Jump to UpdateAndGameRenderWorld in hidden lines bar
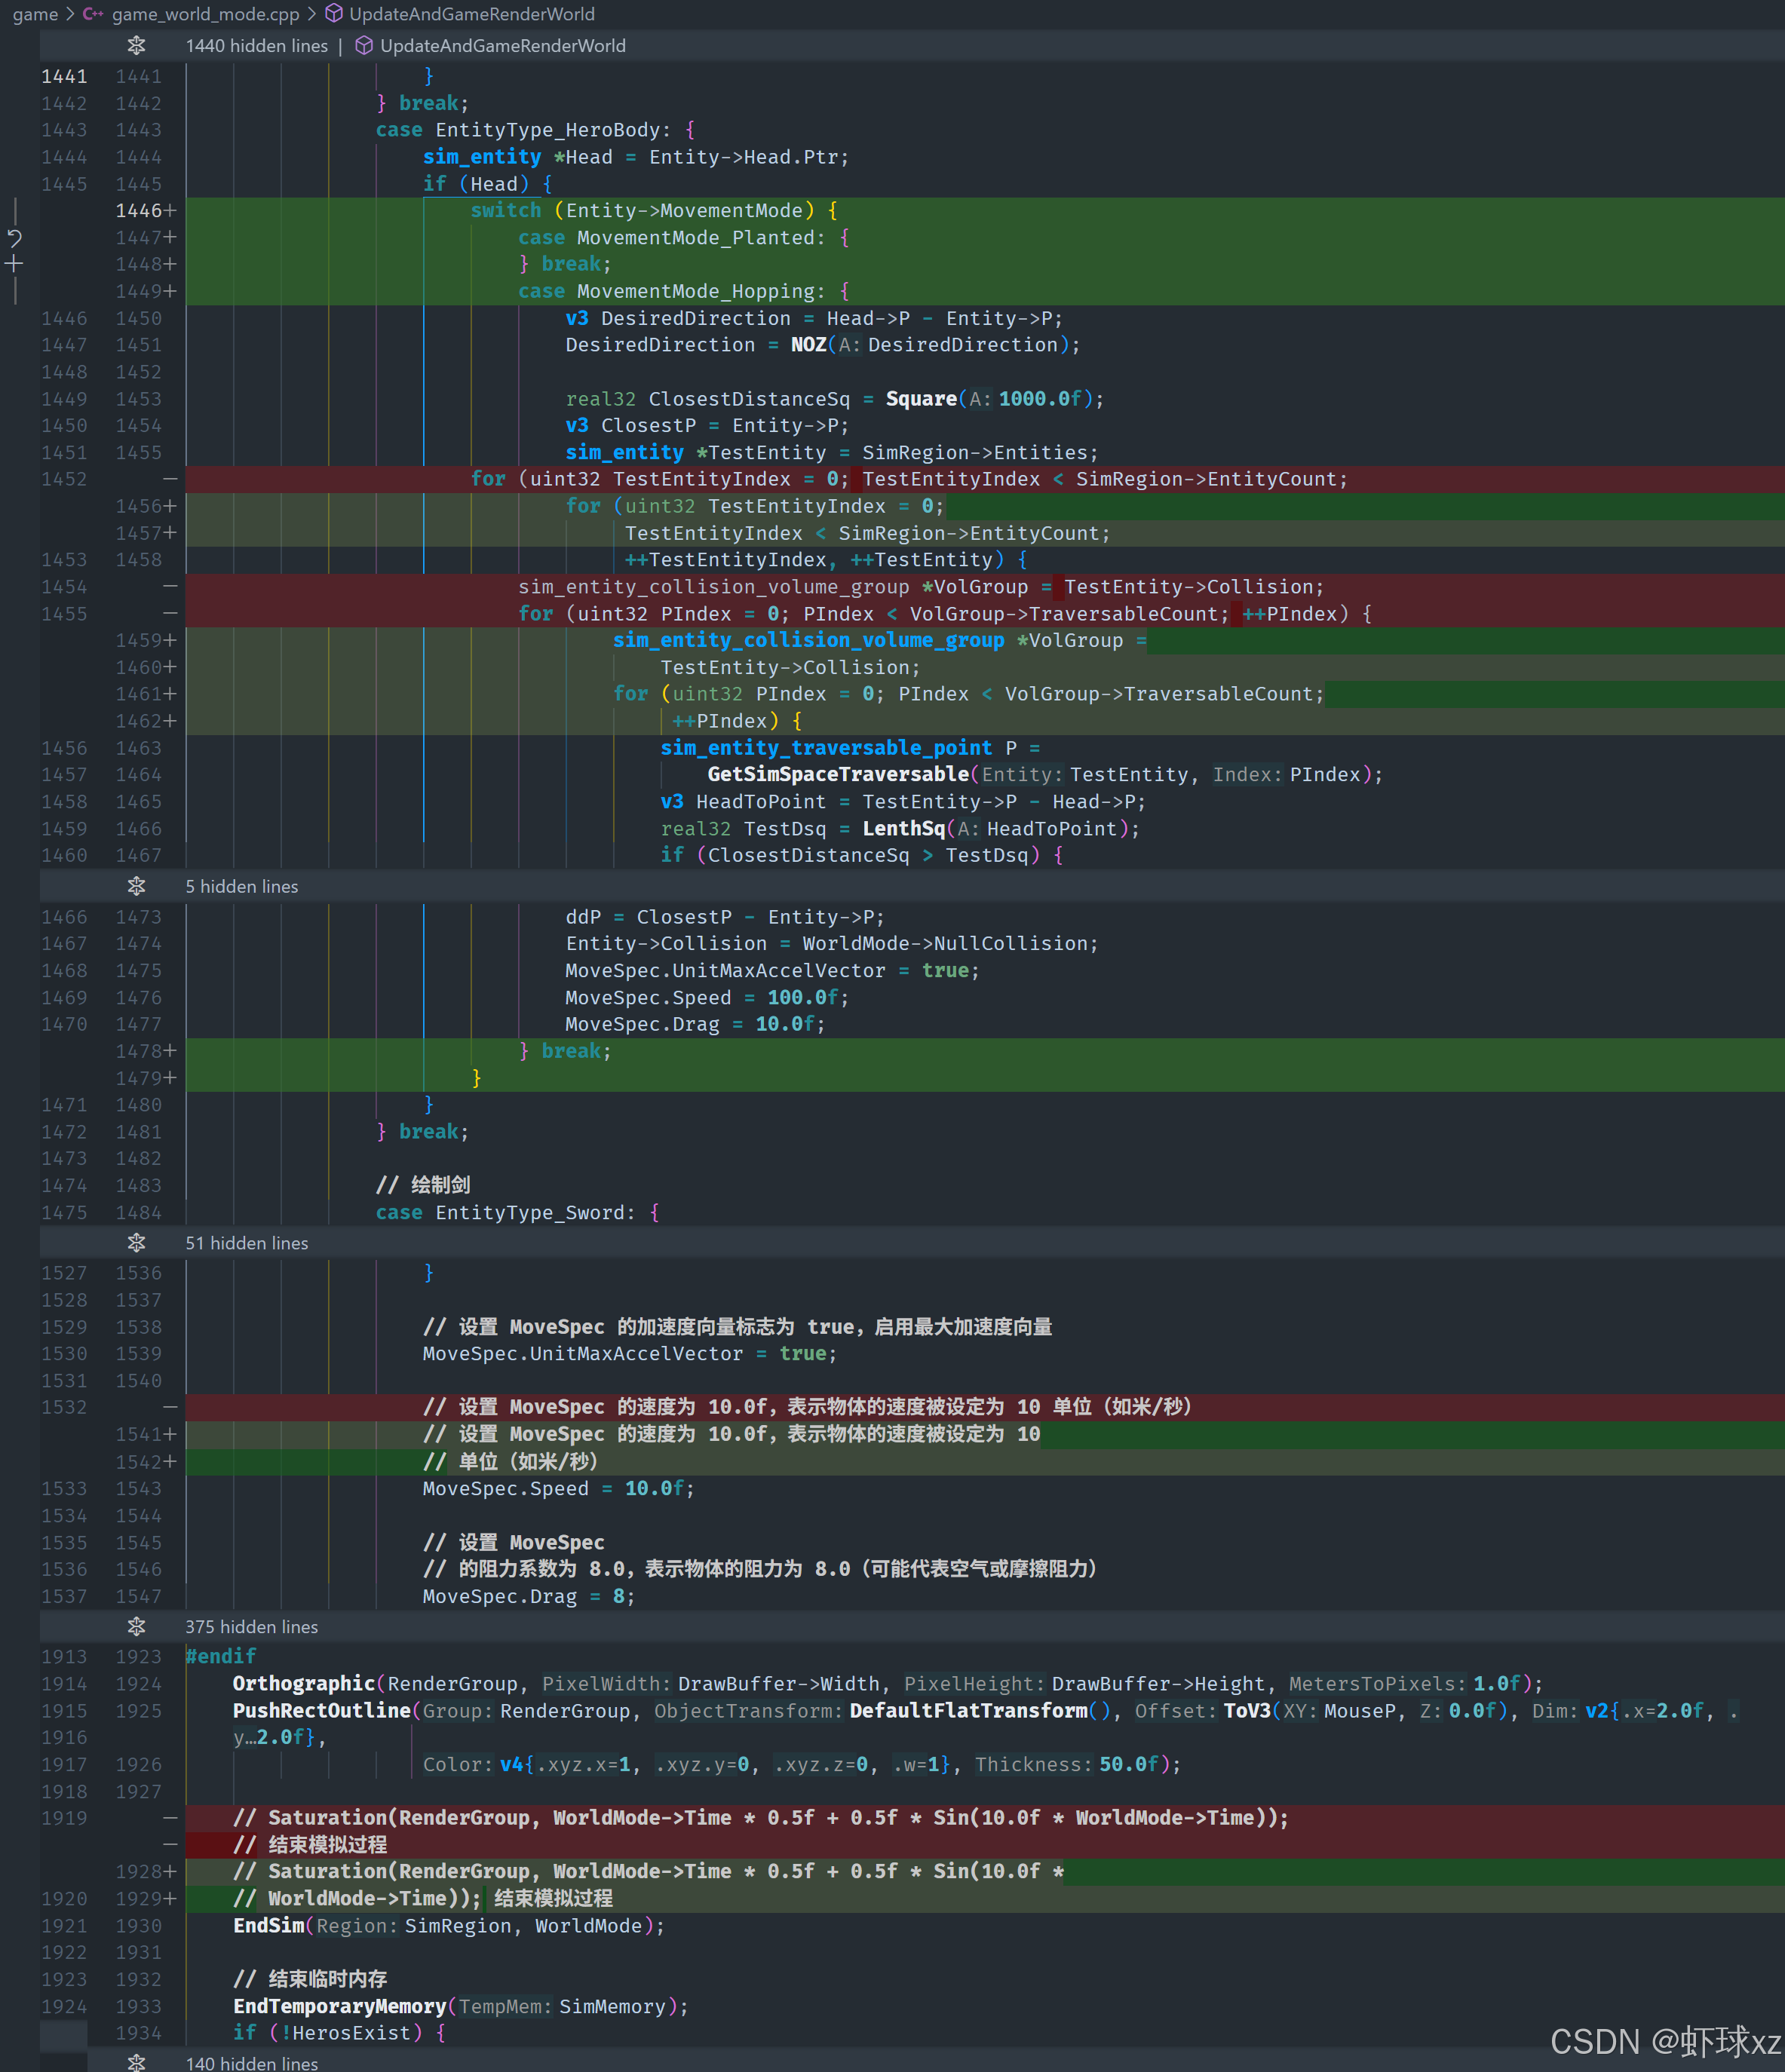The height and width of the screenshot is (2072, 1785). click(502, 46)
